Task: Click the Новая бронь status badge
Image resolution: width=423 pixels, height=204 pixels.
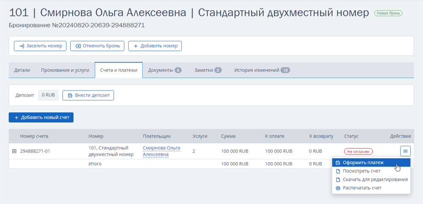Action: (388, 13)
